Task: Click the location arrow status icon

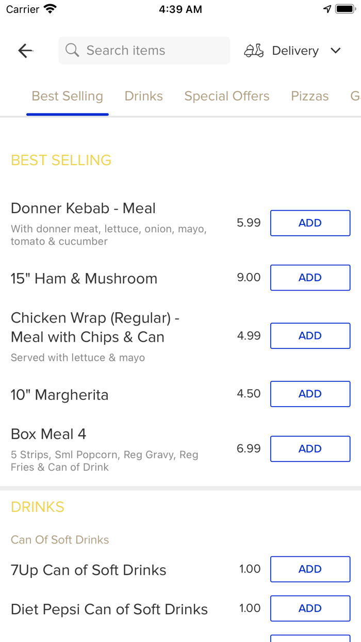Action: 327,8
